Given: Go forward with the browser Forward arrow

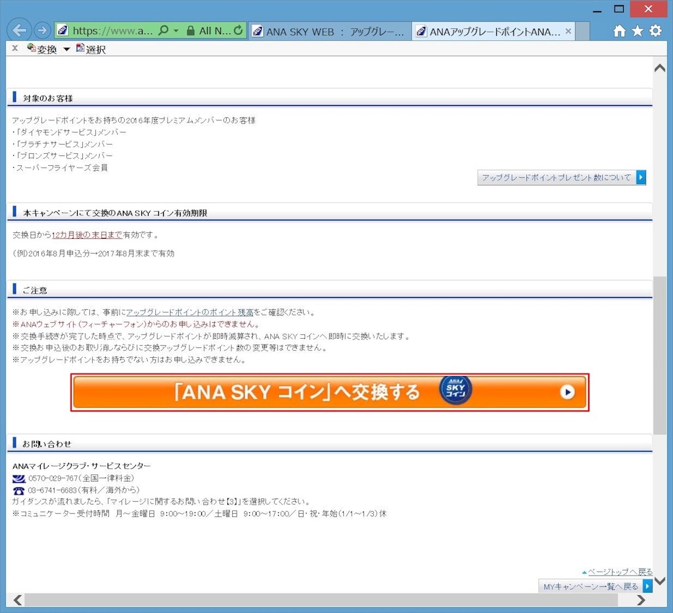Looking at the screenshot, I should pyautogui.click(x=42, y=30).
